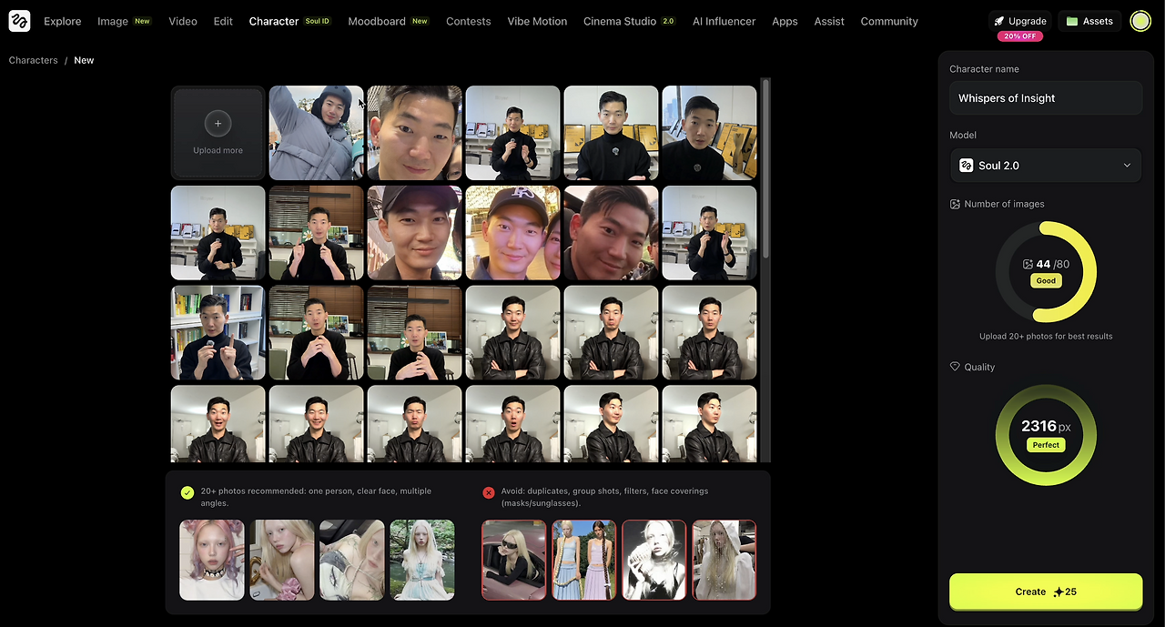Go to the Community section
The height and width of the screenshot is (627, 1165).
click(x=889, y=20)
